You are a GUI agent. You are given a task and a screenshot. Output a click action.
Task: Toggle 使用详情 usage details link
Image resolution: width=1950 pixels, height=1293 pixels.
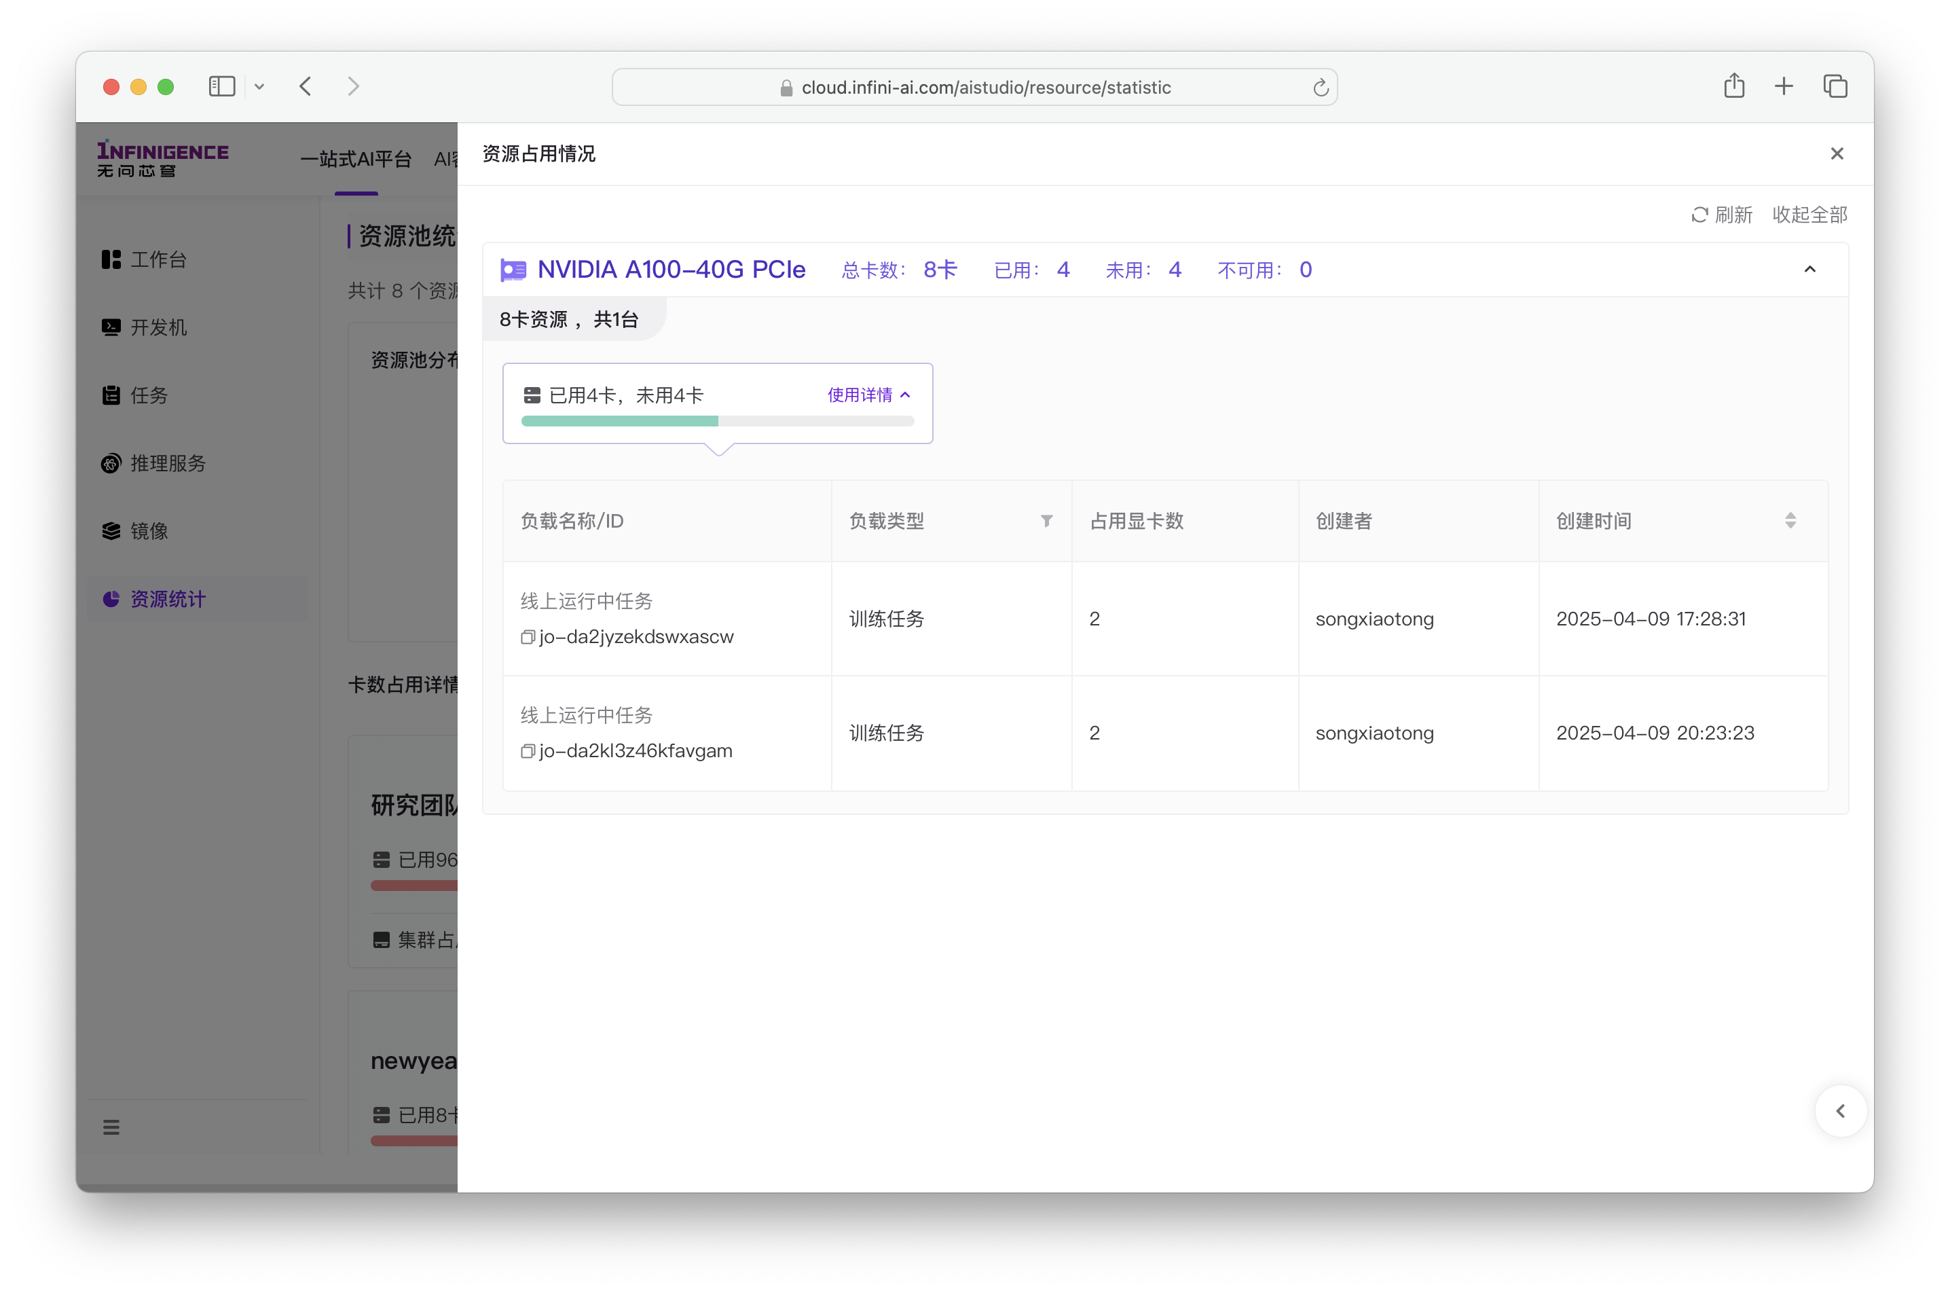(869, 395)
